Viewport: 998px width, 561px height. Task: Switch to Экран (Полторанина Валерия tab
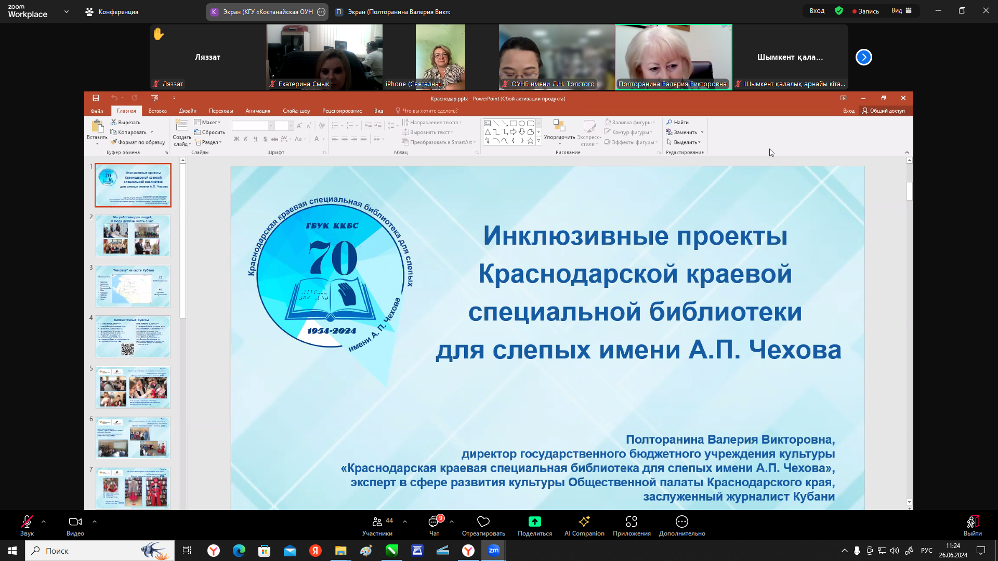(x=393, y=11)
